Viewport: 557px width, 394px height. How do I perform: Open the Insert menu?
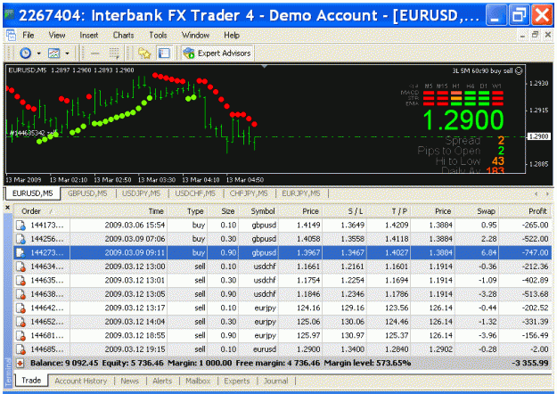pos(89,35)
